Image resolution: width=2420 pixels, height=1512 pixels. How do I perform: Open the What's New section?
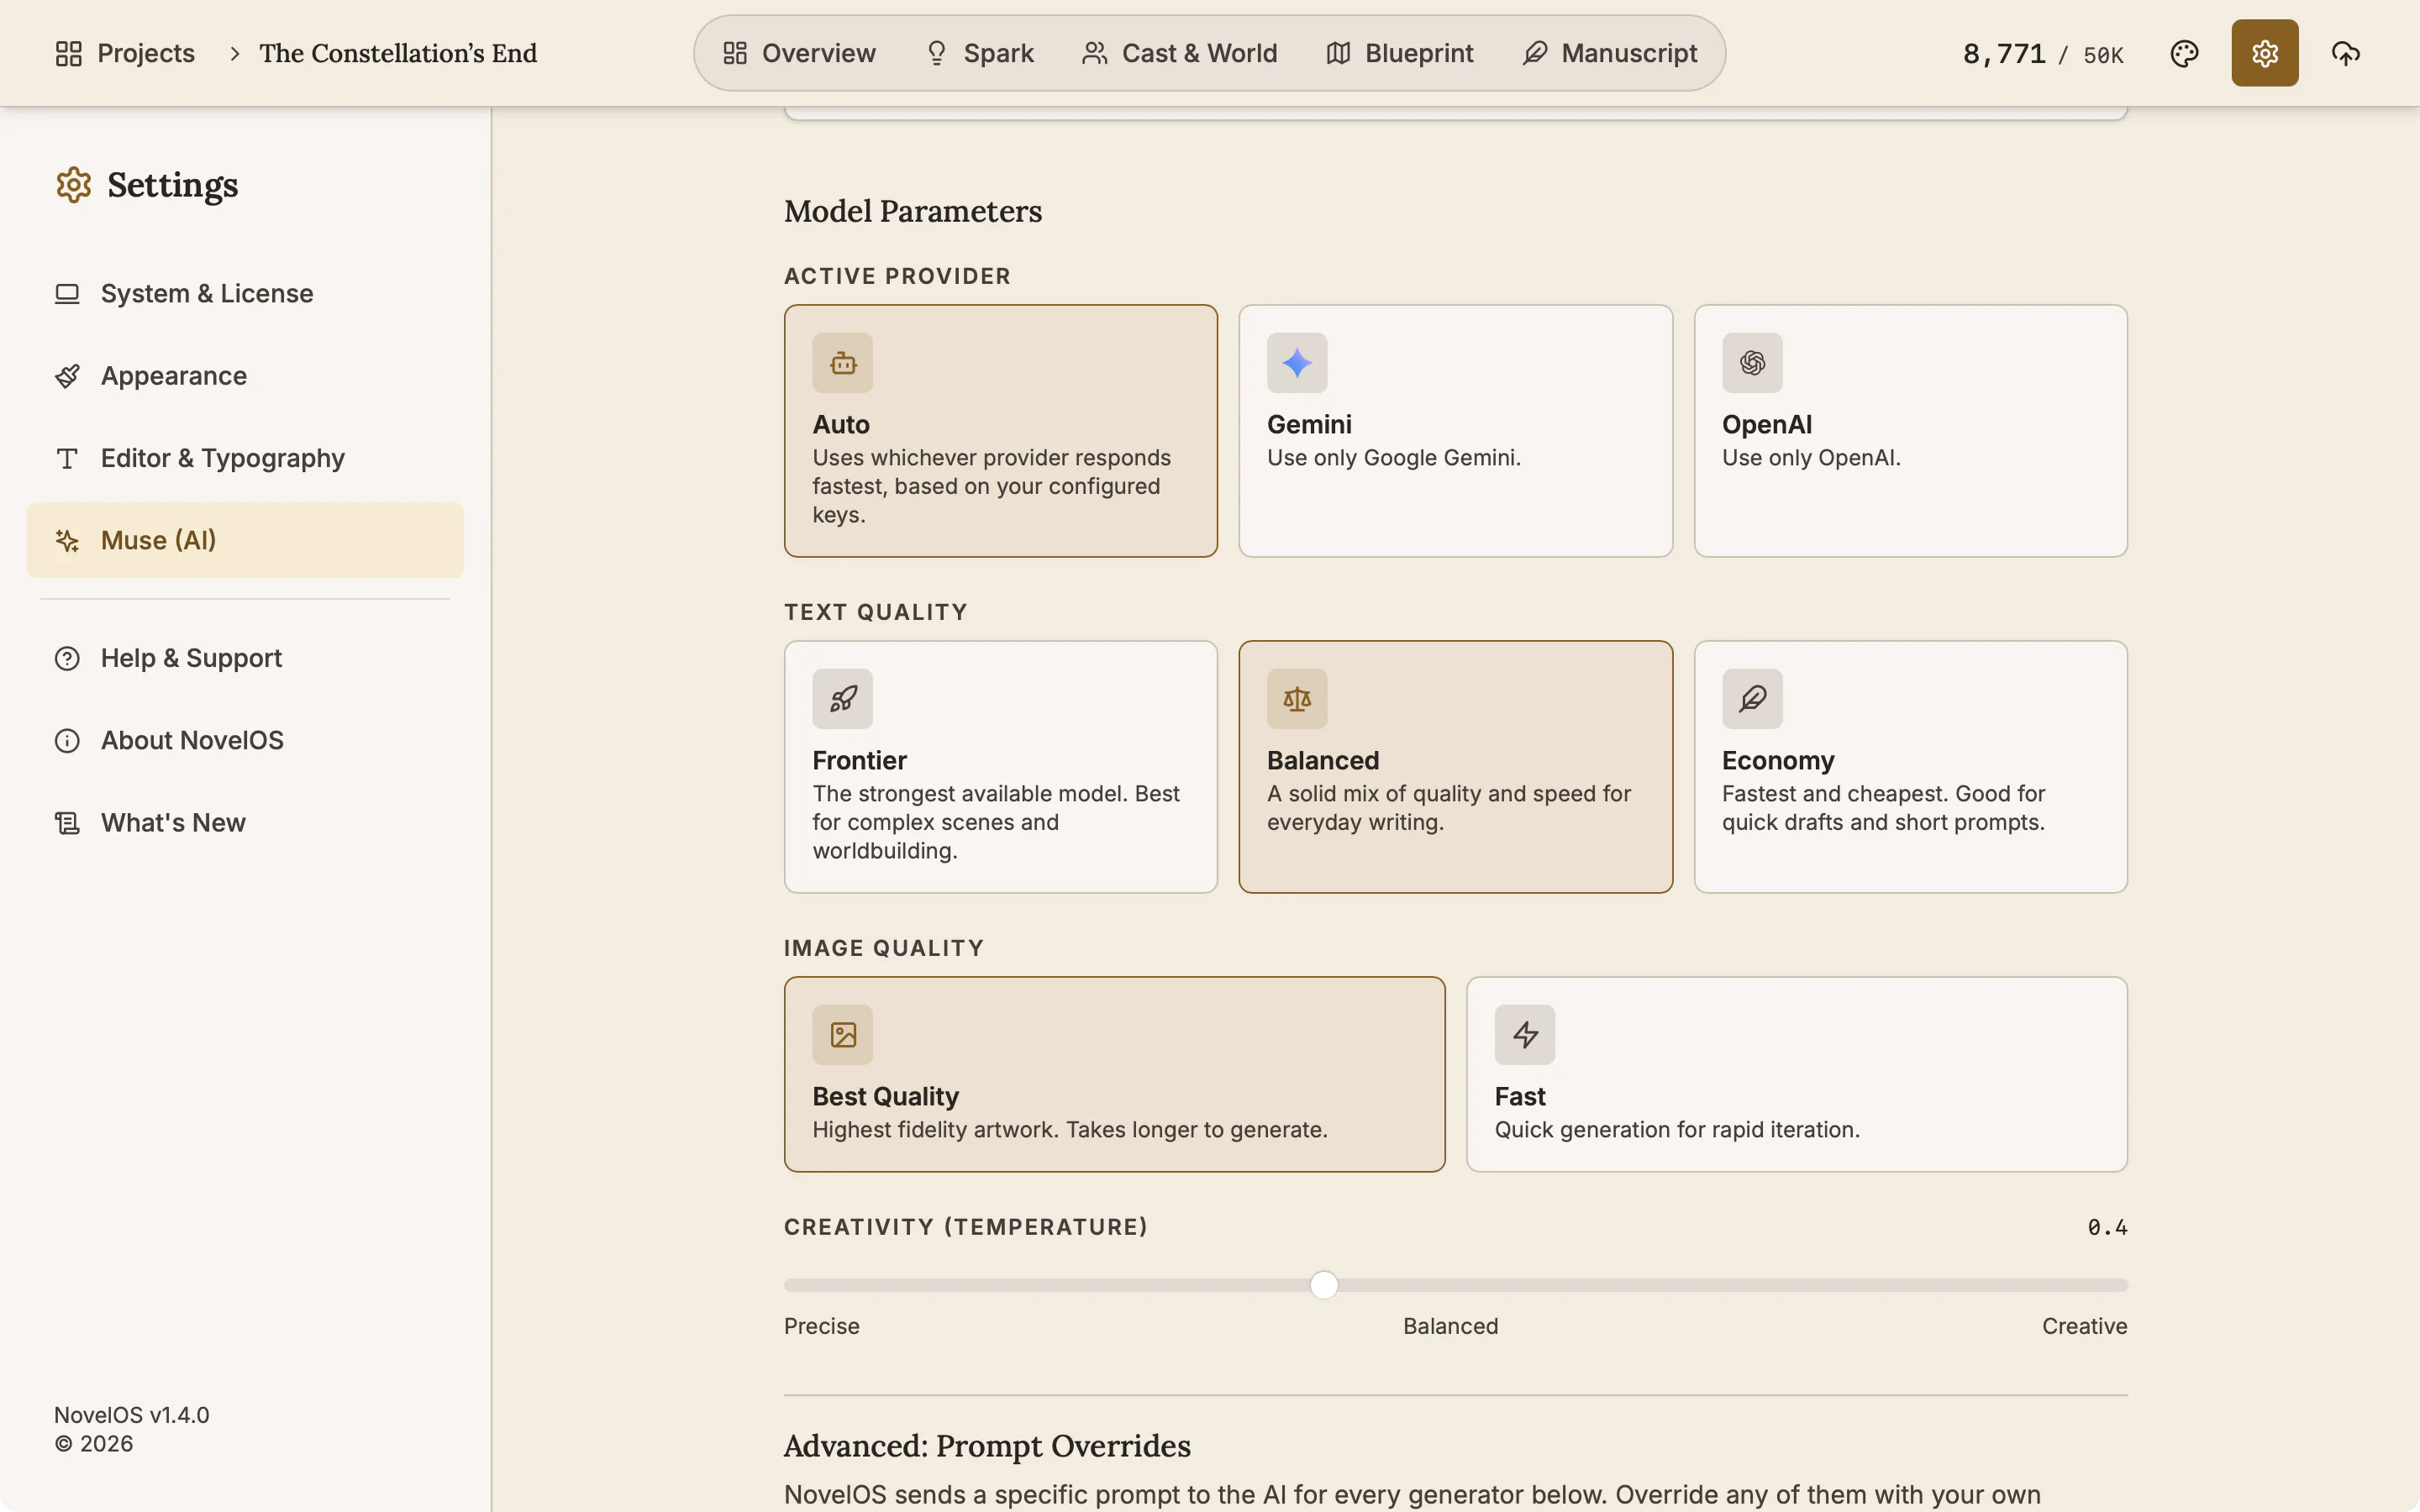245,822
